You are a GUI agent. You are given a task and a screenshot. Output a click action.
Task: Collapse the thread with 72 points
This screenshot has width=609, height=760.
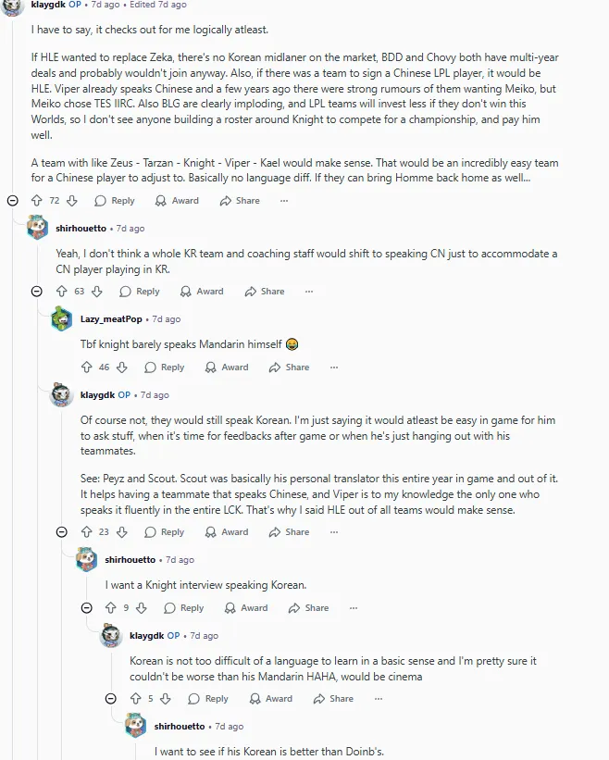coord(12,201)
